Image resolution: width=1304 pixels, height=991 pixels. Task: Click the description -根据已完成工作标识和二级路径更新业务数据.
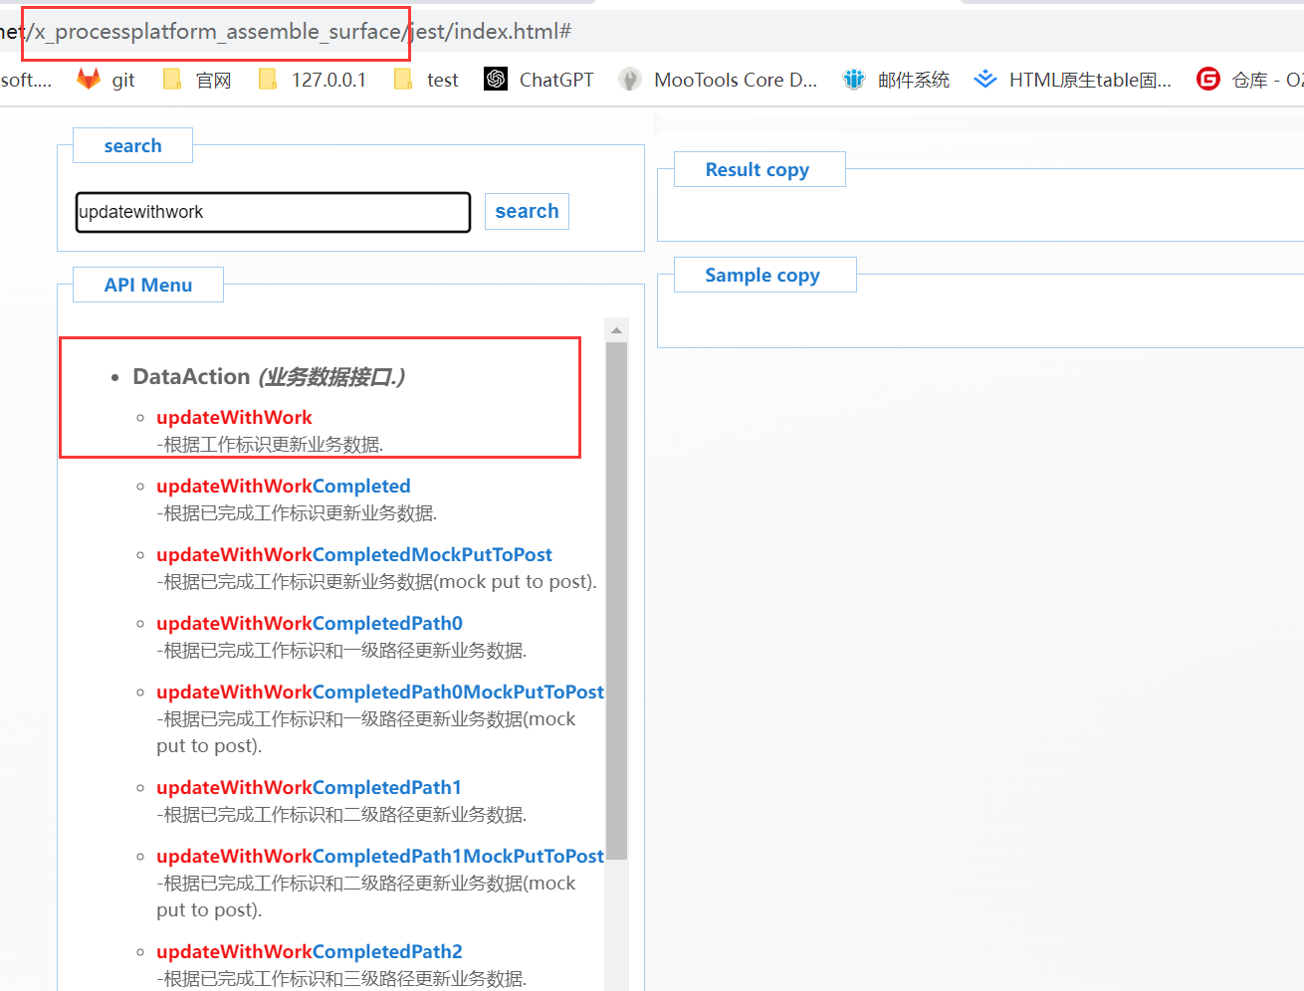pos(341,814)
